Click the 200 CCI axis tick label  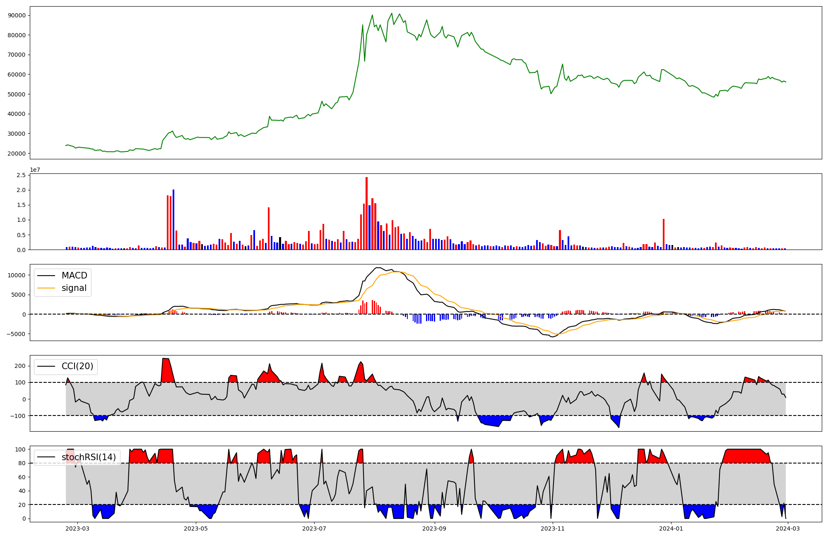click(x=20, y=366)
